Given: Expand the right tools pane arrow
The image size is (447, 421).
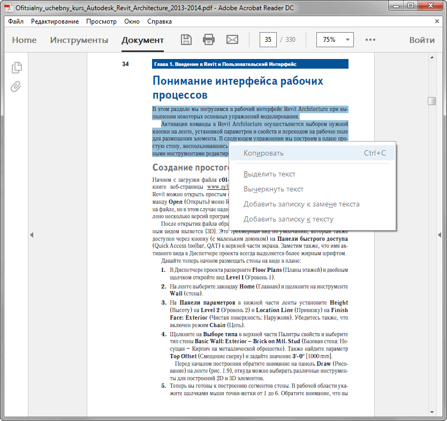Looking at the screenshot, I should pyautogui.click(x=440, y=235).
